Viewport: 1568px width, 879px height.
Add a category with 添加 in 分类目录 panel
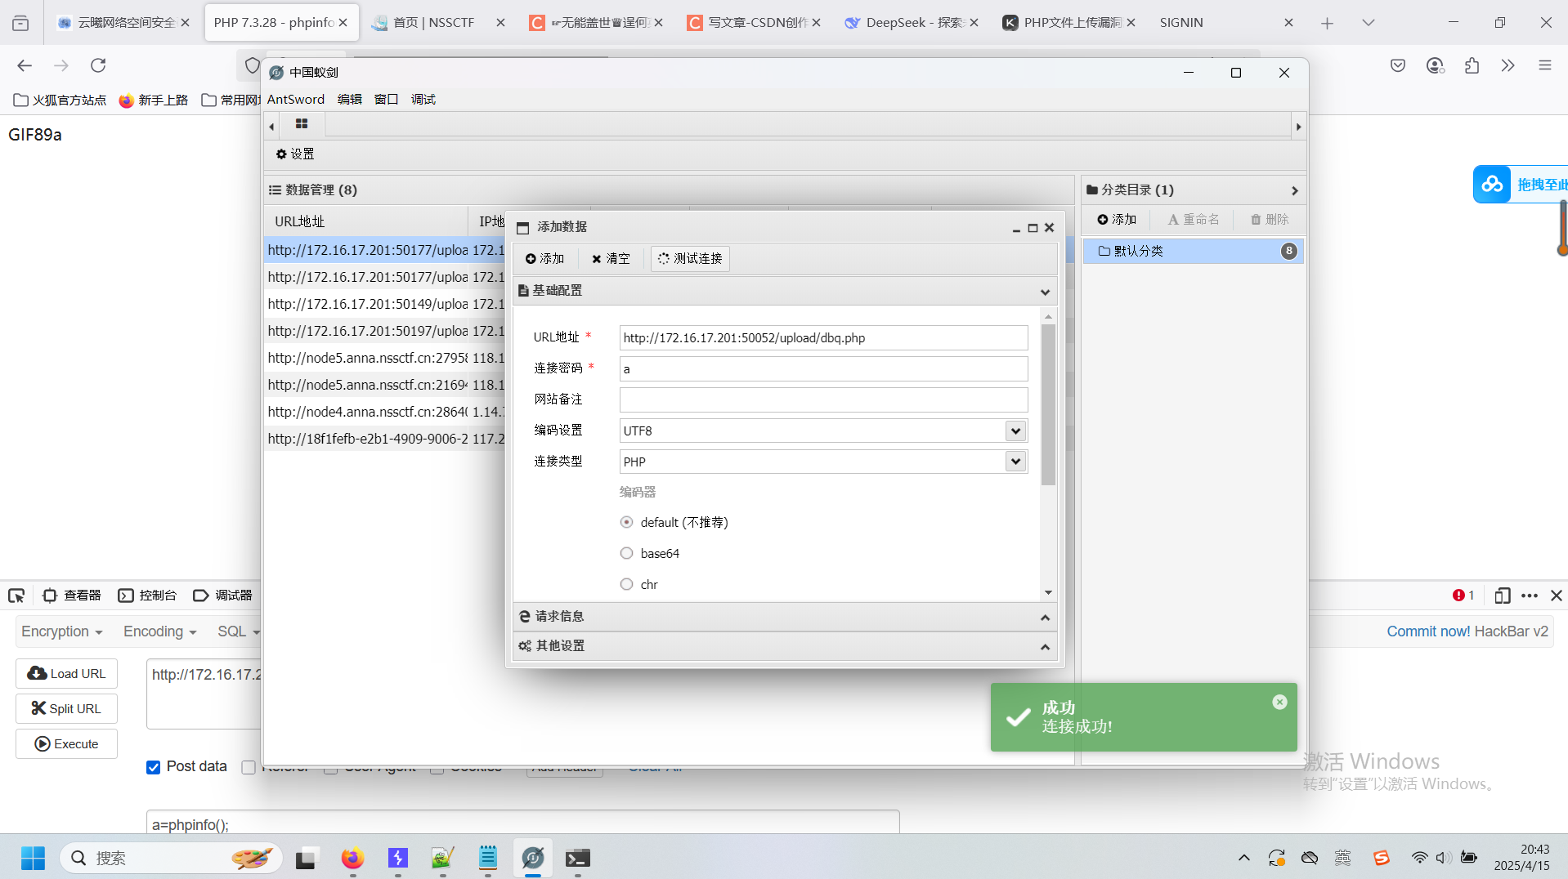[1117, 220]
